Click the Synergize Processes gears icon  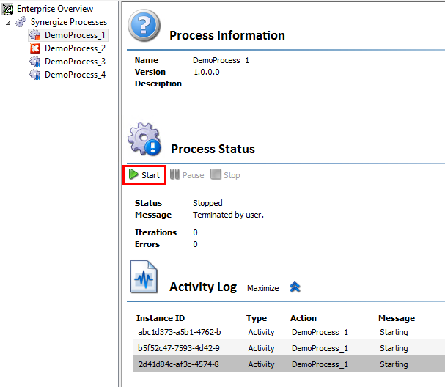(x=21, y=22)
